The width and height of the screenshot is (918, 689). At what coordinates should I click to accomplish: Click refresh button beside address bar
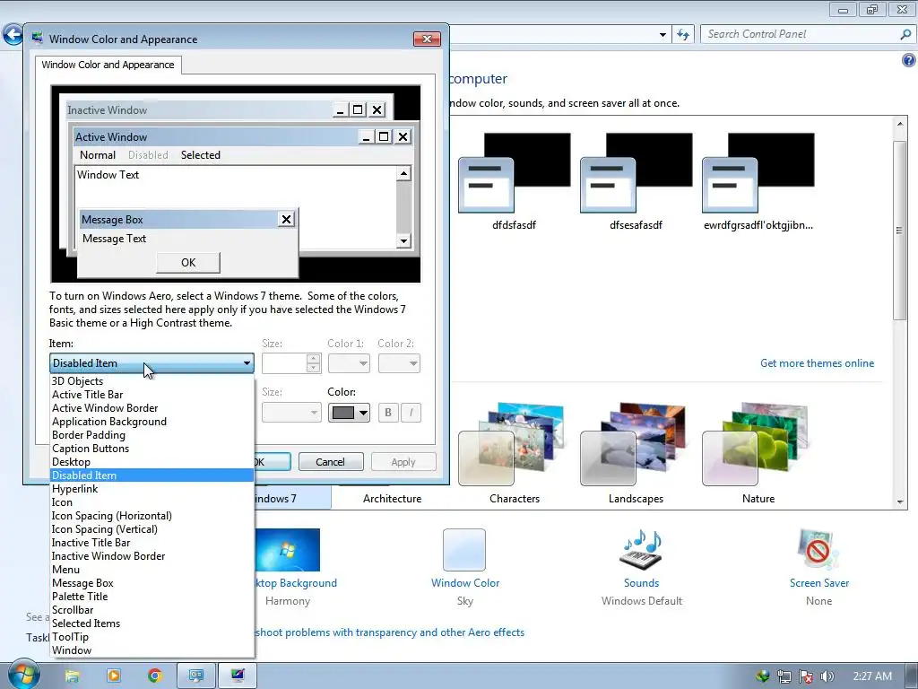[x=683, y=35]
